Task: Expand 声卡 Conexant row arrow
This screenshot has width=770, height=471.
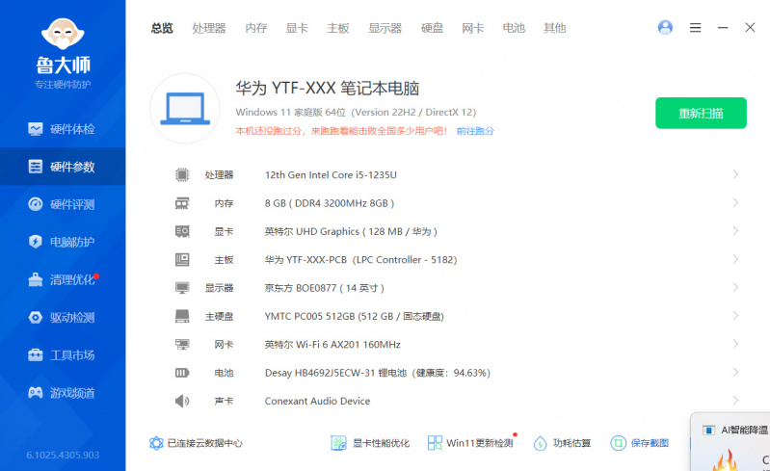Action: (735, 401)
